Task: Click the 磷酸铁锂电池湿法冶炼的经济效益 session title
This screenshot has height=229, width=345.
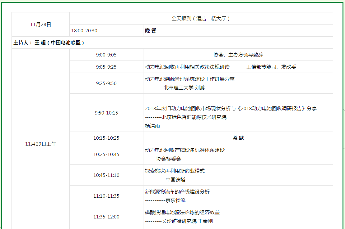Action: pyautogui.click(x=182, y=212)
